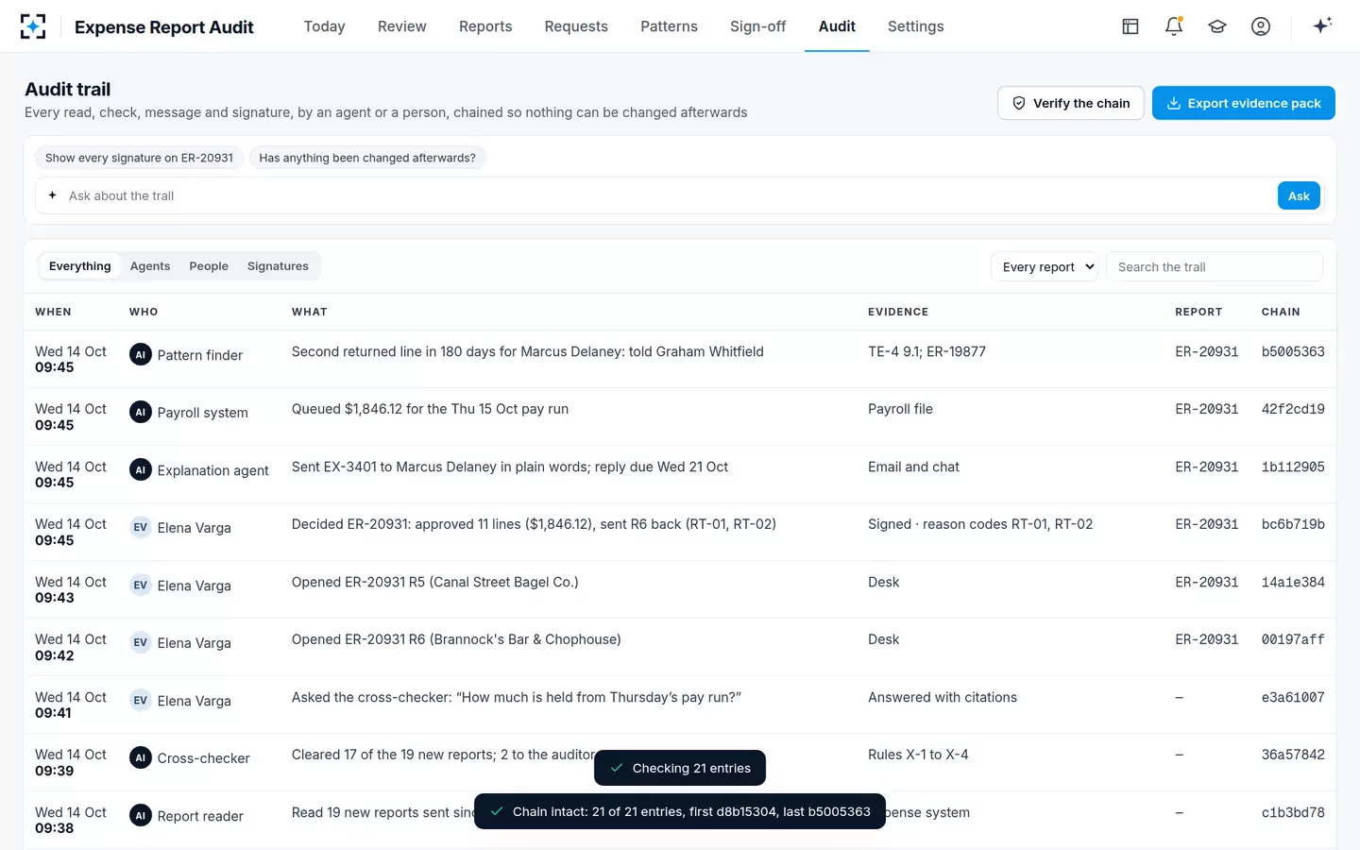Open the user account profile icon
Viewport: 1360px width, 850px height.
(1261, 26)
